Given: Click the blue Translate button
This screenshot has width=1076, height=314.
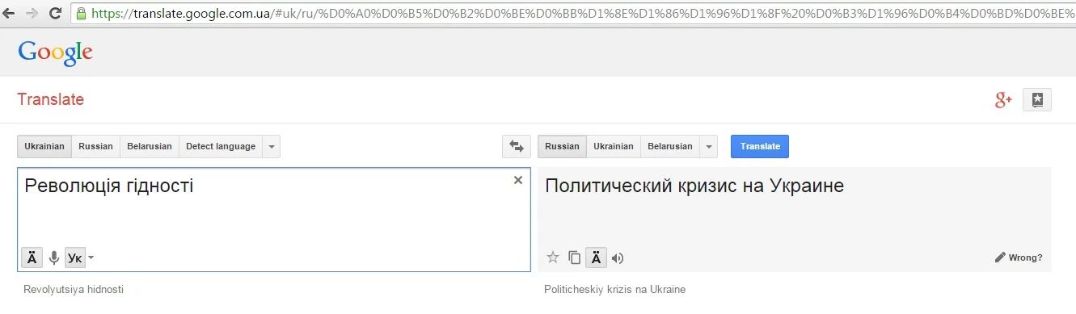Looking at the screenshot, I should [760, 146].
